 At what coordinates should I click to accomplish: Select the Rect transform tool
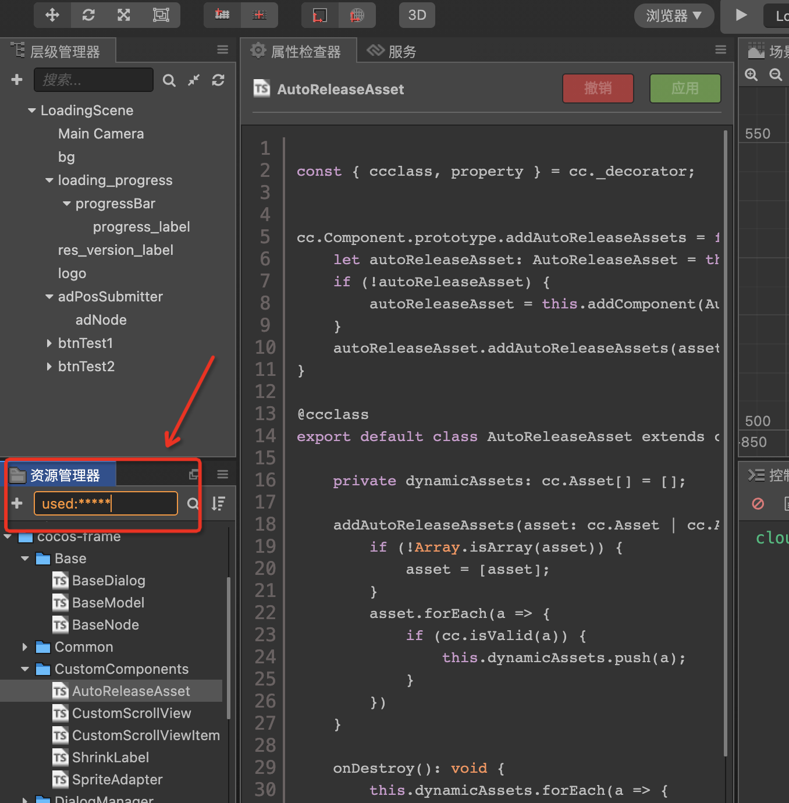pos(161,15)
